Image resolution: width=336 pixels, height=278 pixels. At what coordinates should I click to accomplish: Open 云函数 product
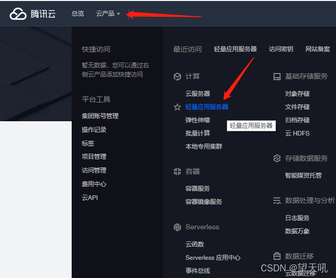point(195,244)
